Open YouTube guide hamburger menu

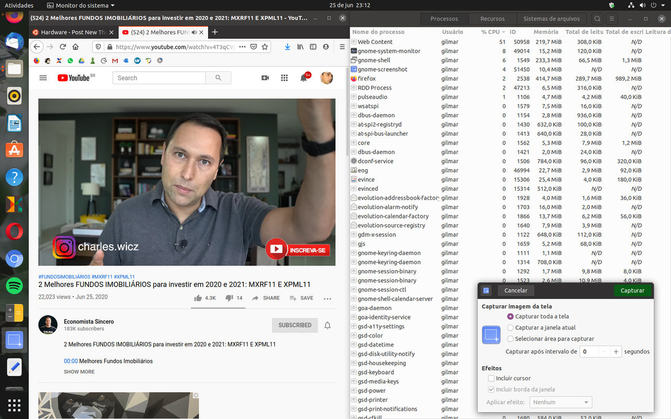click(x=43, y=78)
